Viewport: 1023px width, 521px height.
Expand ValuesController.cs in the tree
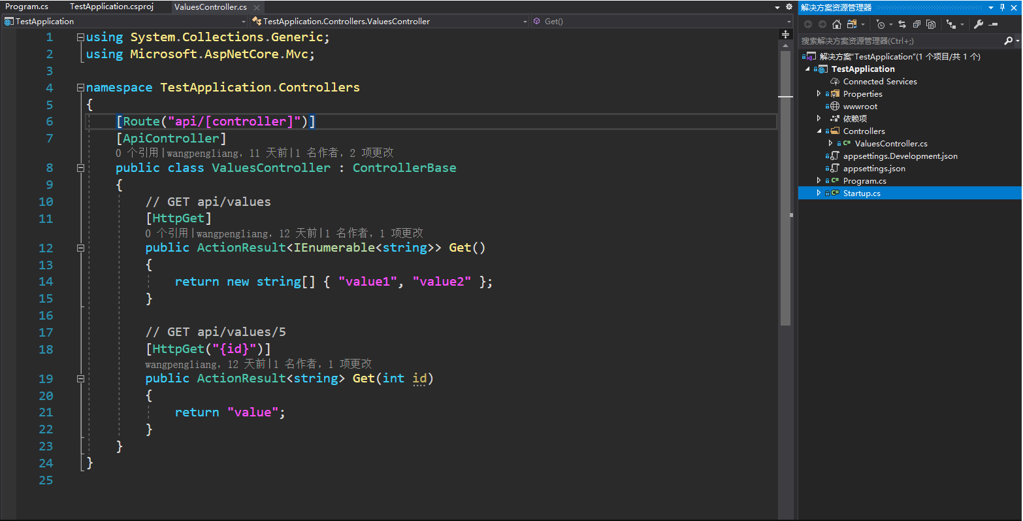830,143
